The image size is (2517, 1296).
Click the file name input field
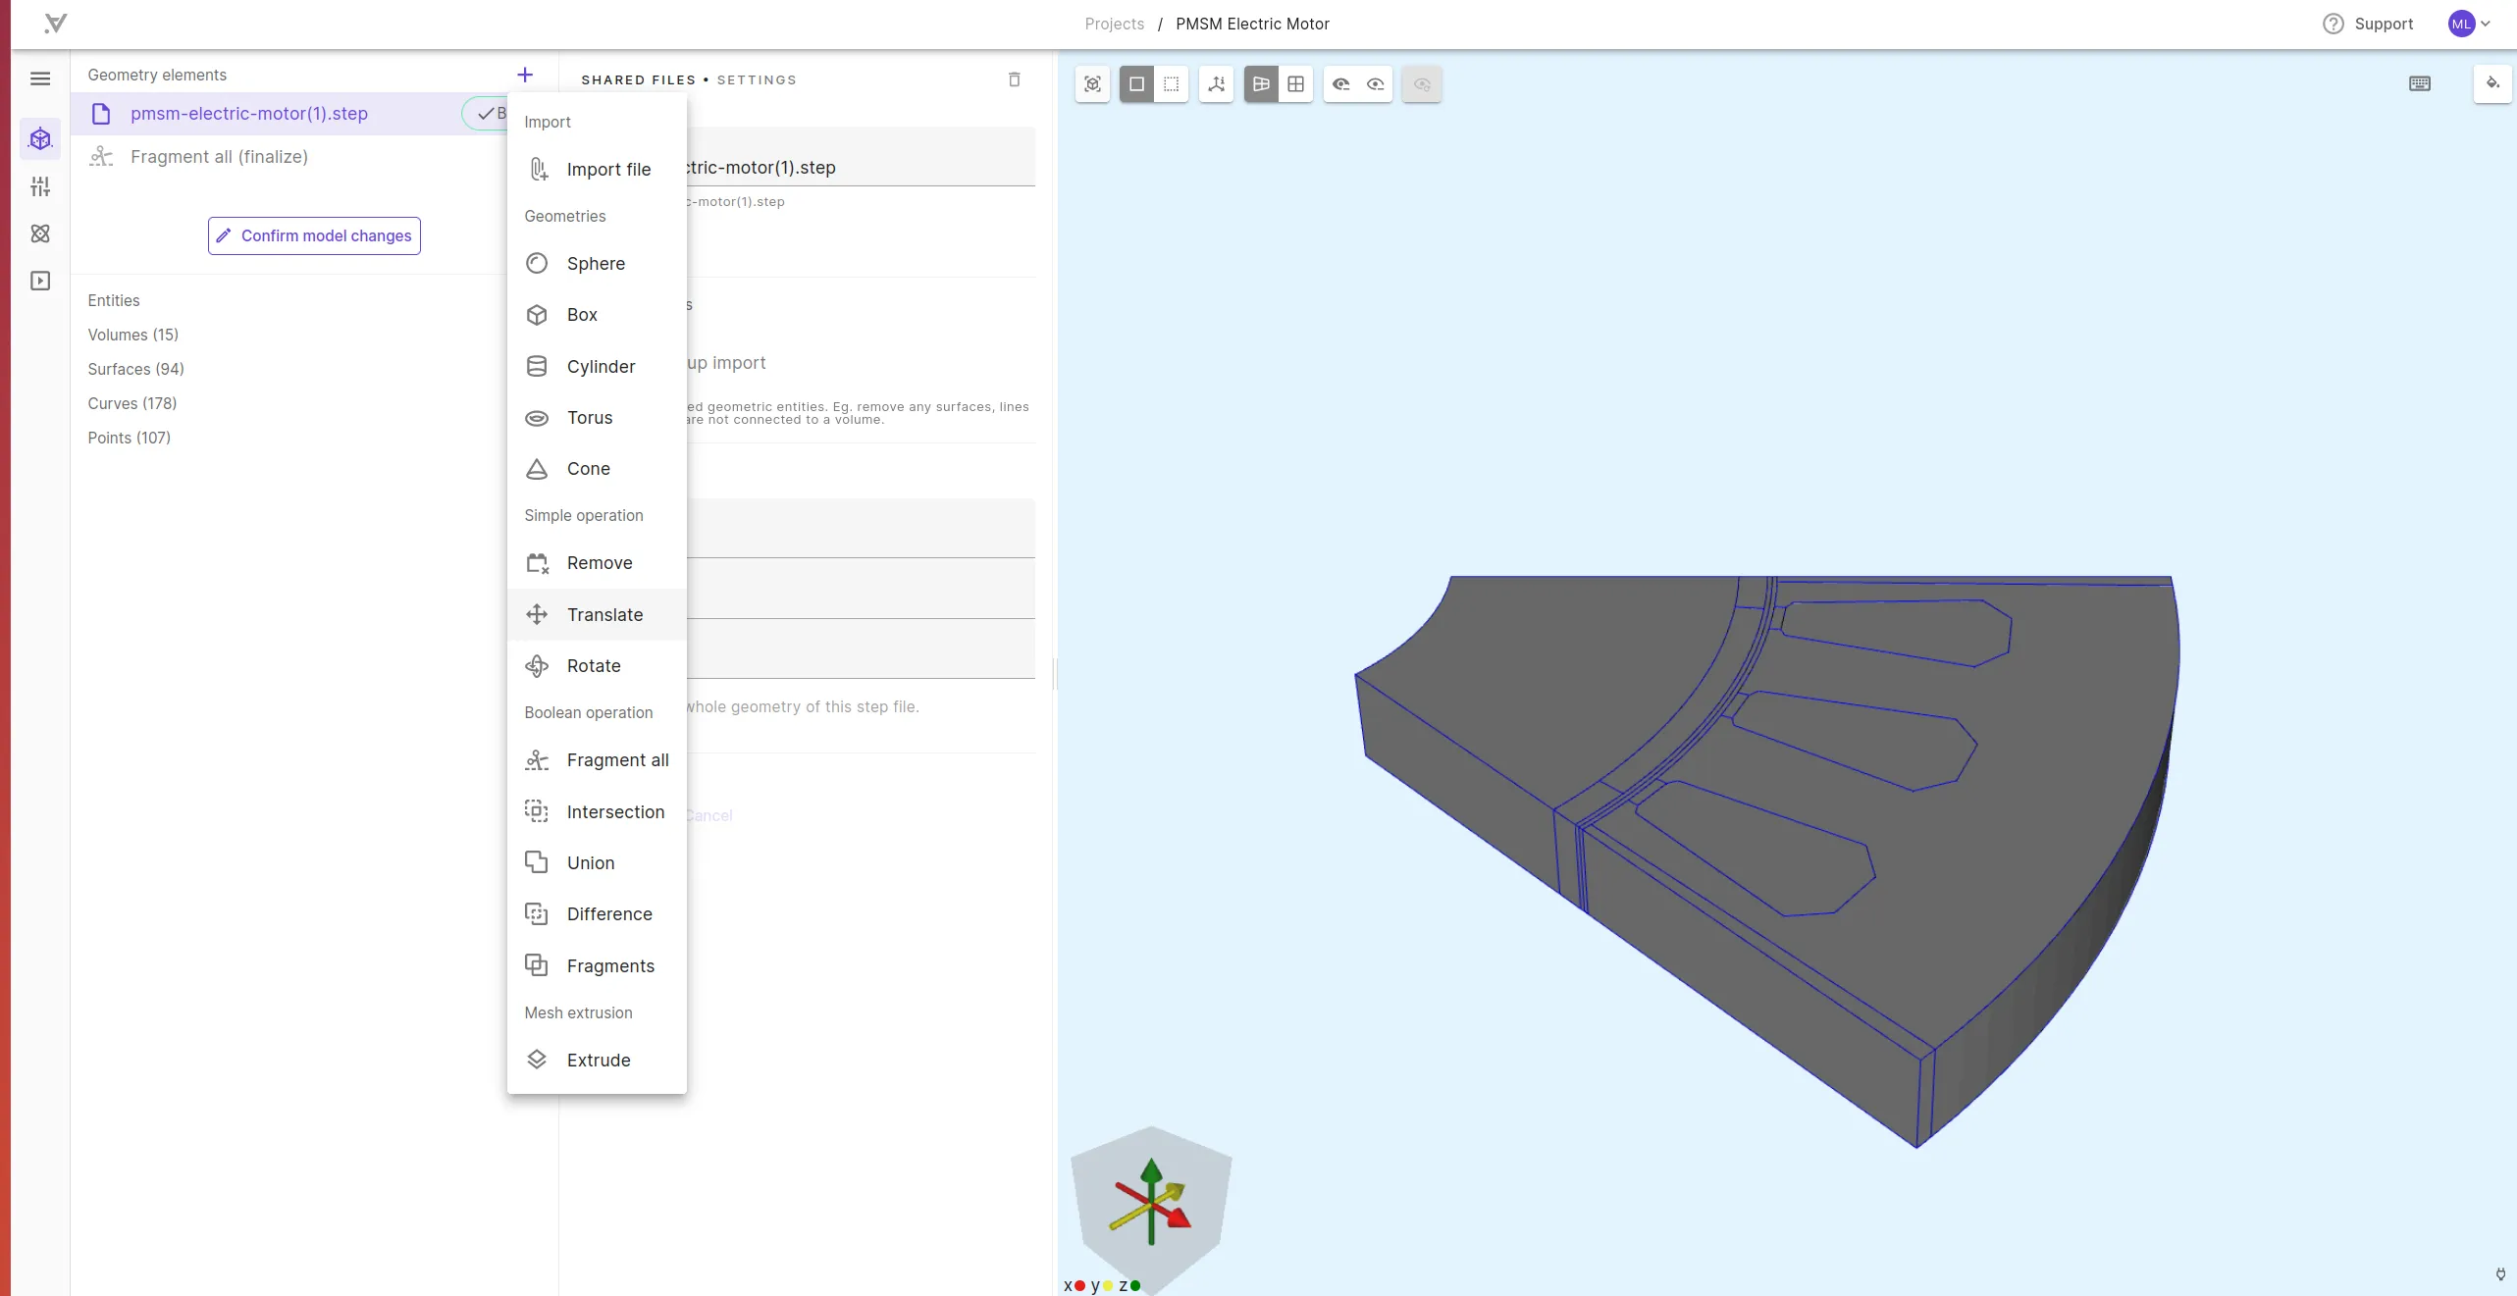(861, 157)
